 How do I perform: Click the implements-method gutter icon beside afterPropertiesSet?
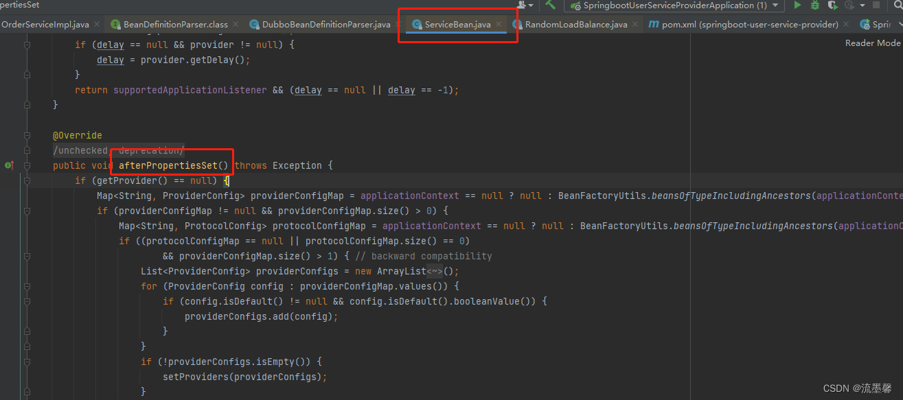coord(9,165)
